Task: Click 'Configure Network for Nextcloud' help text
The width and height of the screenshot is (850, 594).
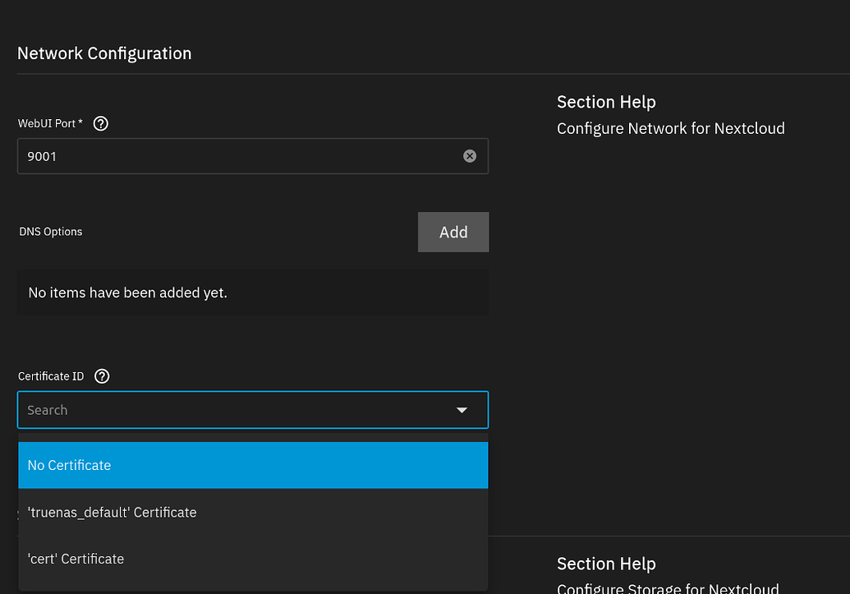Action: [x=671, y=128]
